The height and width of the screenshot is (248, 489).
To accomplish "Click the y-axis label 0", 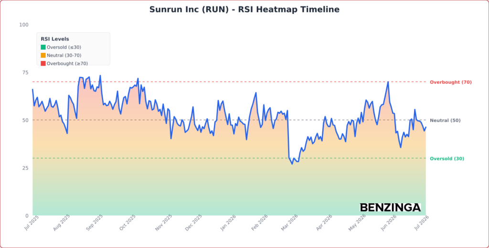I will 27,216.
